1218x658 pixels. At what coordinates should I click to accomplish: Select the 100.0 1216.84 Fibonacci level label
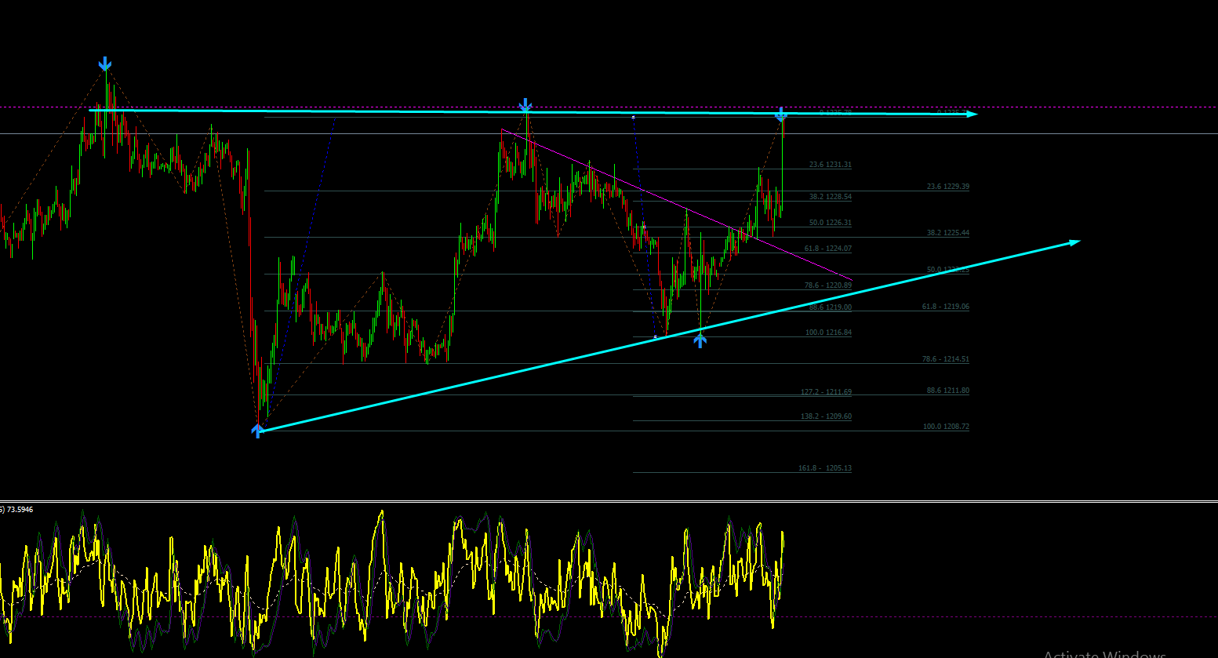pyautogui.click(x=828, y=333)
